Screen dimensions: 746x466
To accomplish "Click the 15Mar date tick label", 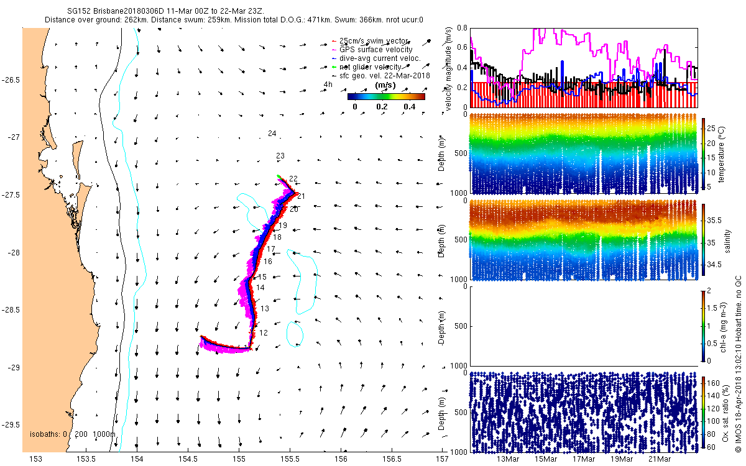I will pos(546,460).
